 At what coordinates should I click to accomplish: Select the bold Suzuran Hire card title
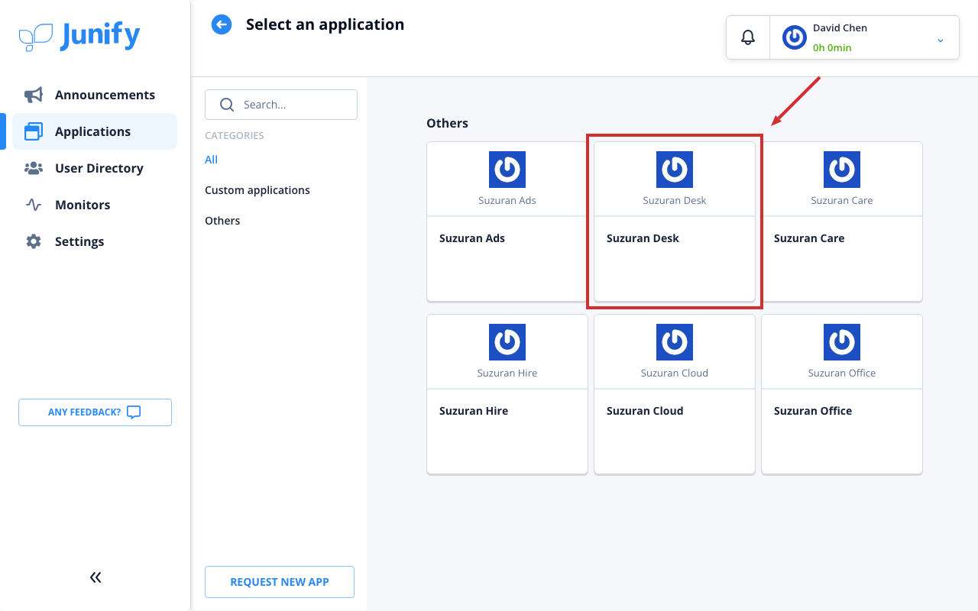[474, 411]
